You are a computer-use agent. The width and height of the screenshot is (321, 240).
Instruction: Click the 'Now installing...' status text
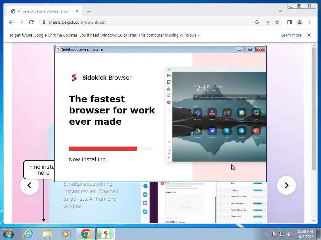pyautogui.click(x=89, y=159)
